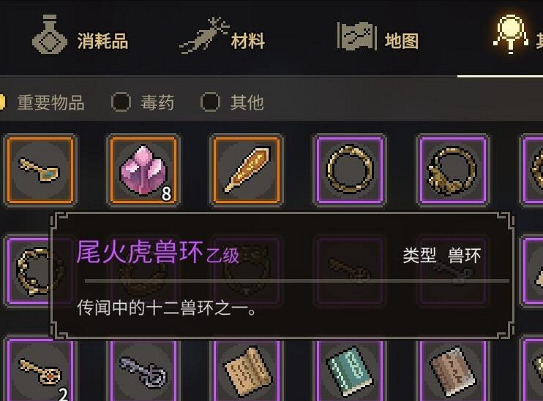543x401 pixels.
Task: Select the chain ring item in second row
Action: point(29,272)
